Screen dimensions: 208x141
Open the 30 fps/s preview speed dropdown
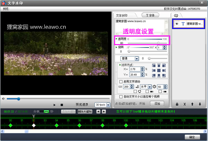pos(108,105)
